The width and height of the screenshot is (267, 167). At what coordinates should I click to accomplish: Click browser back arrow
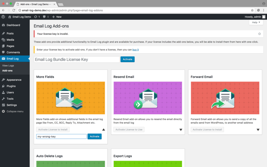pyautogui.click(x=3, y=10)
